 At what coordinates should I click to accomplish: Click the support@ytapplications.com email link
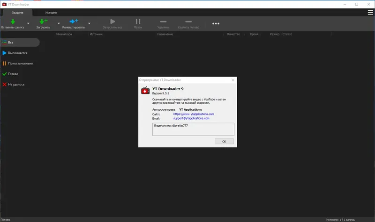coord(191,118)
